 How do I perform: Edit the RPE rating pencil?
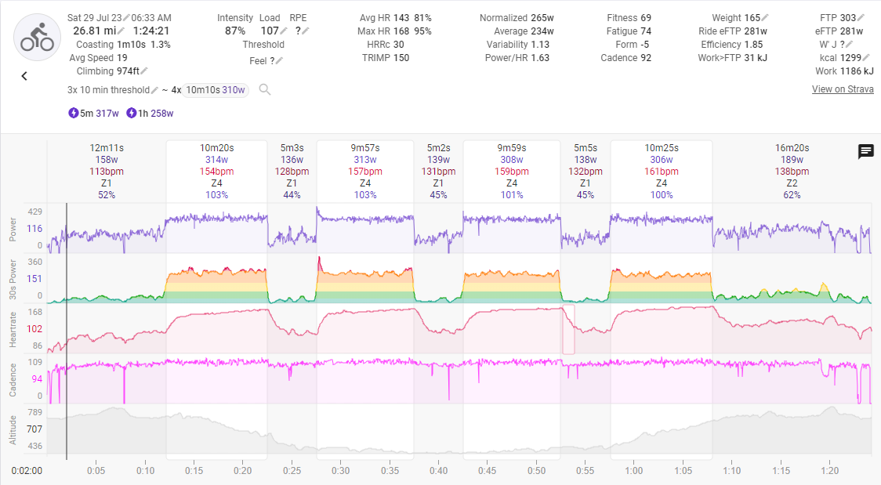[306, 31]
